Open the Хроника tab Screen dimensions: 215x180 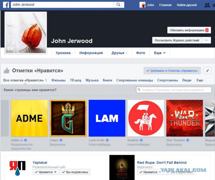pos(63,53)
